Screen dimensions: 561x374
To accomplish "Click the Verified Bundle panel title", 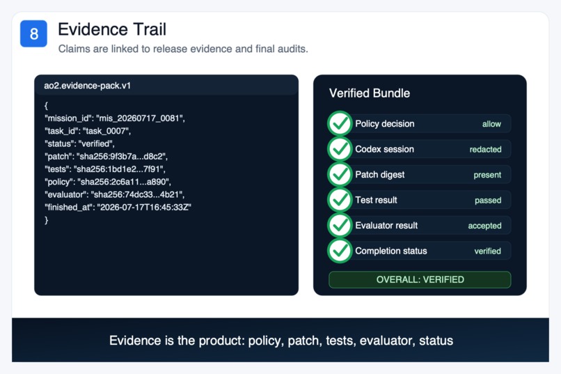I will pyautogui.click(x=370, y=93).
